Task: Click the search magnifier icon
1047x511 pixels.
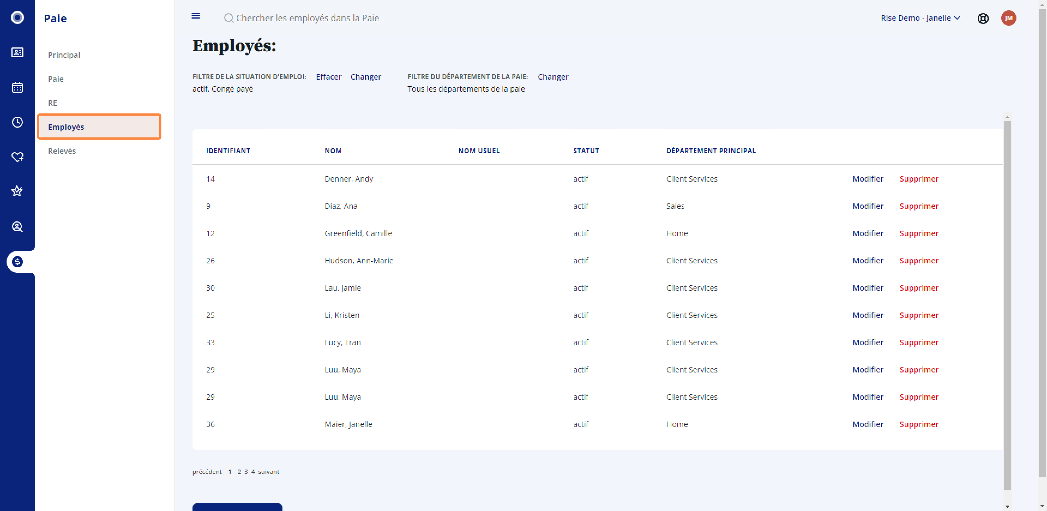Action: [x=229, y=18]
